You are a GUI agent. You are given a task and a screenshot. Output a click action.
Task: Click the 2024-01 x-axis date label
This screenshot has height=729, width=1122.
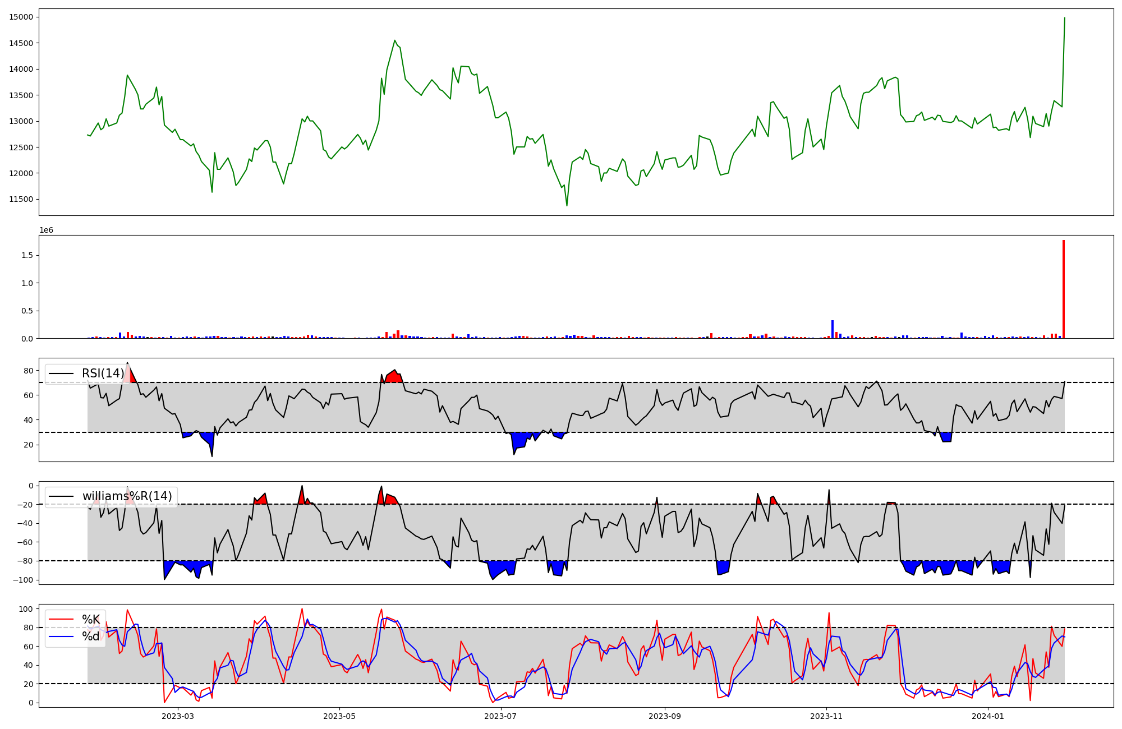tap(987, 716)
